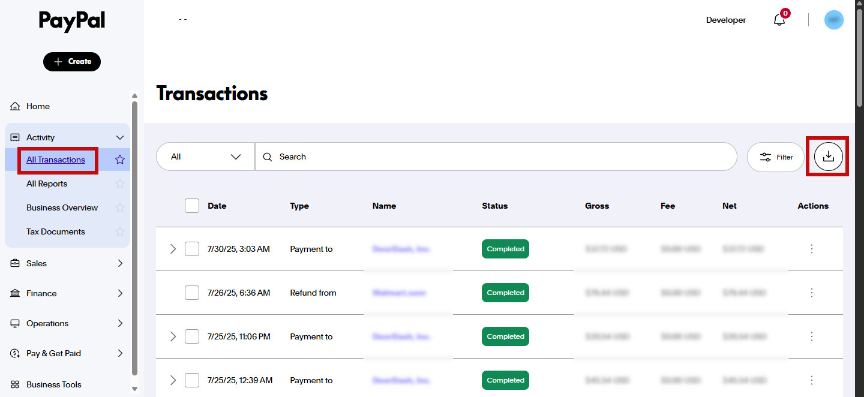Image resolution: width=864 pixels, height=397 pixels.
Task: Open the notifications bell
Action: tap(779, 20)
